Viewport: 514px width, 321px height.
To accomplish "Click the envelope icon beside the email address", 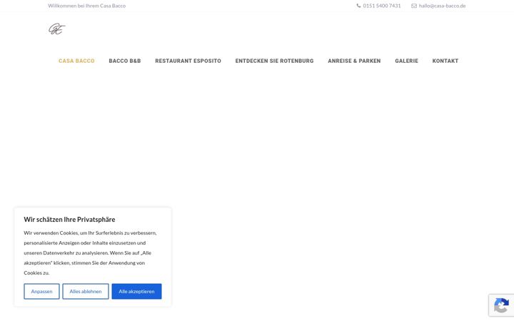I will tap(414, 6).
